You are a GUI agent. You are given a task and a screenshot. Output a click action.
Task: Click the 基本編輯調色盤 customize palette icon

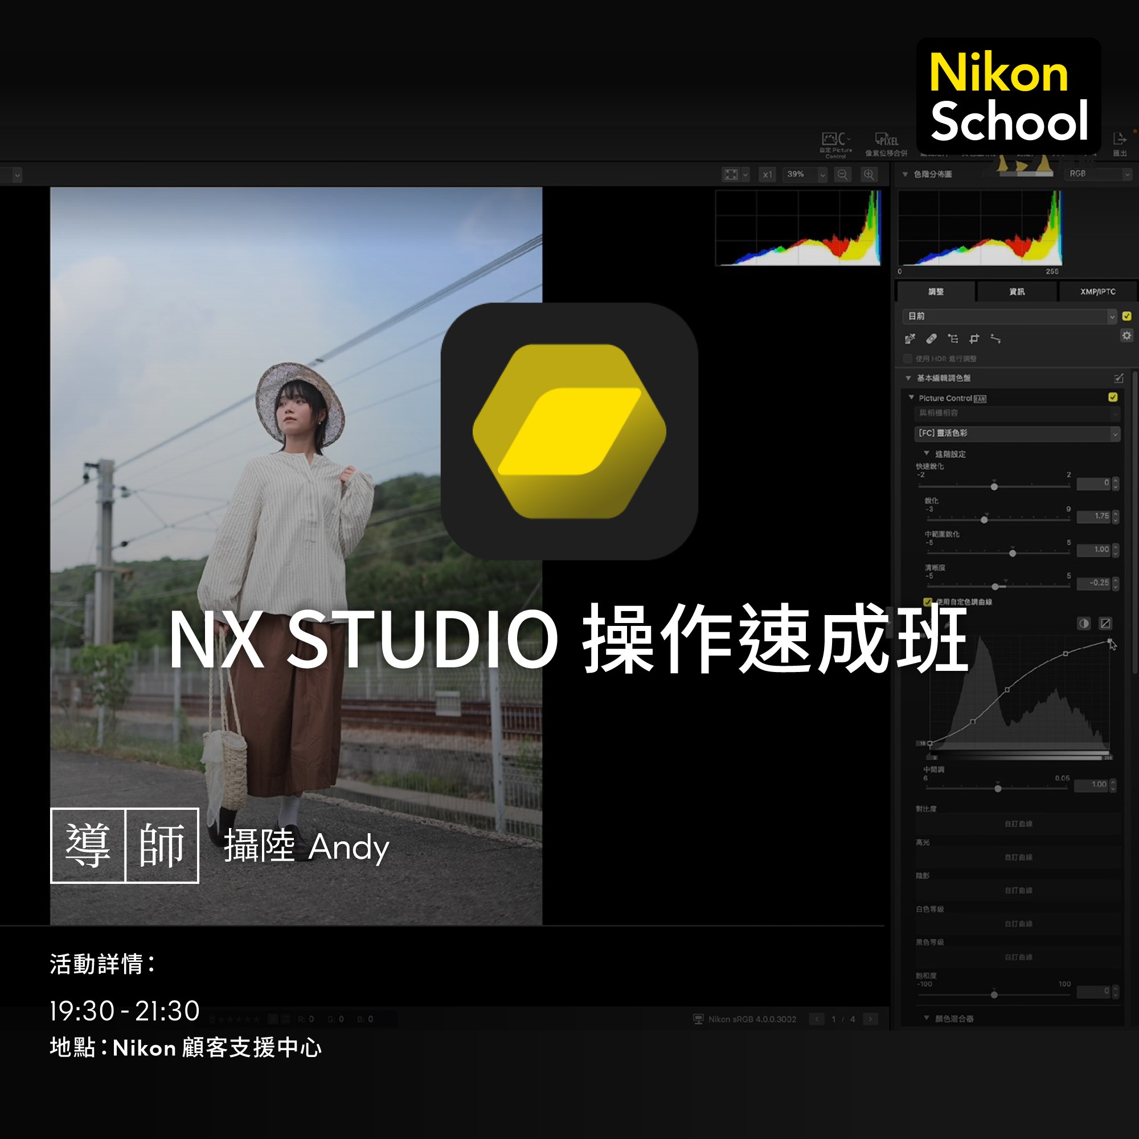tap(1118, 378)
